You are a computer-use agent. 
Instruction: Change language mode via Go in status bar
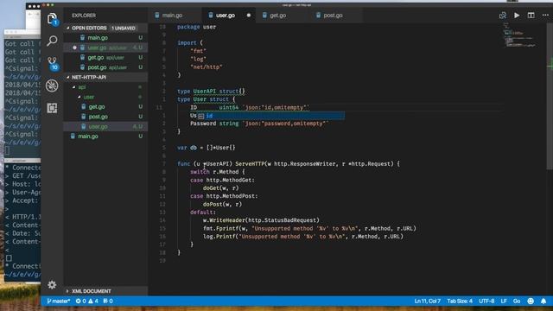(517, 301)
